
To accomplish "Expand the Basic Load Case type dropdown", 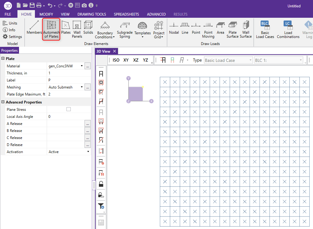I will click(251, 60).
